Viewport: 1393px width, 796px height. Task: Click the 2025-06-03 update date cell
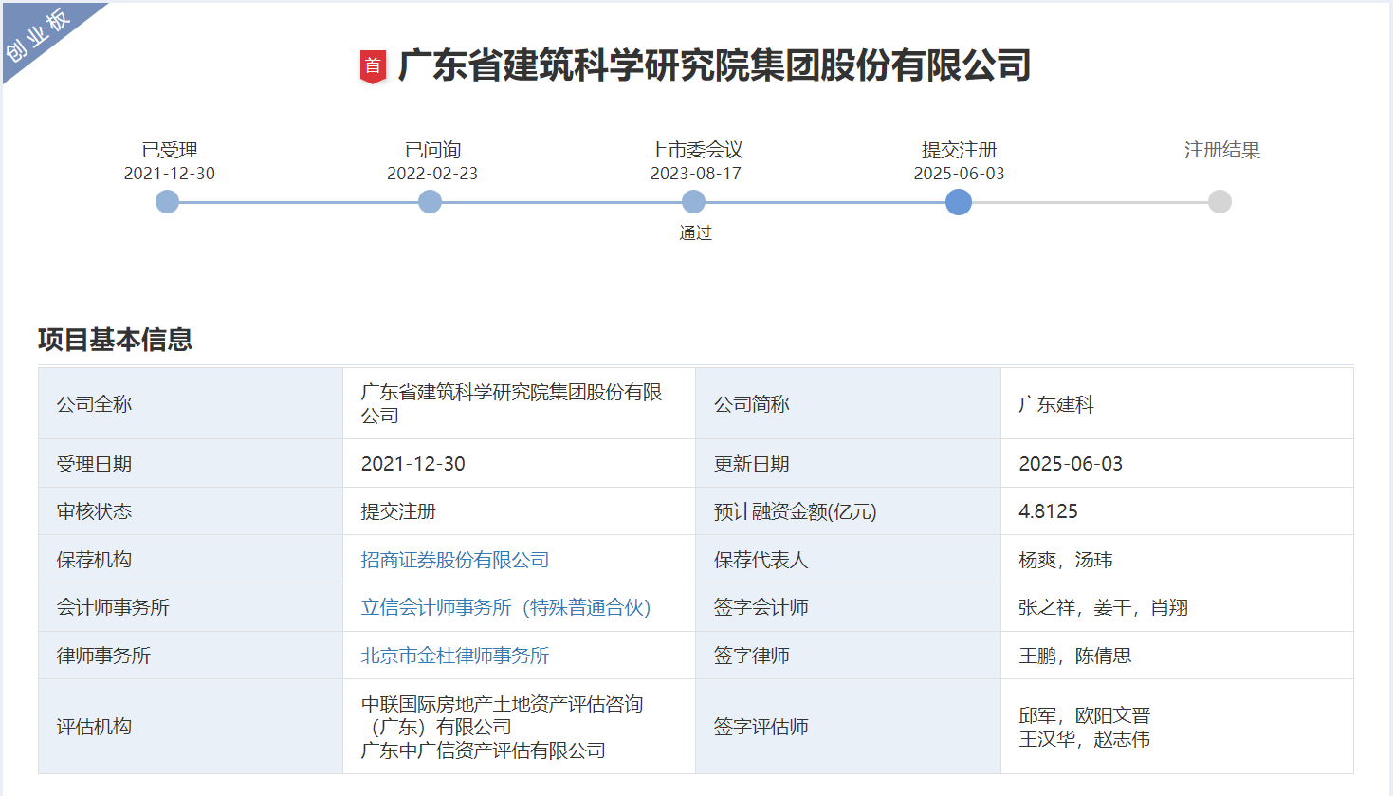1071,464
